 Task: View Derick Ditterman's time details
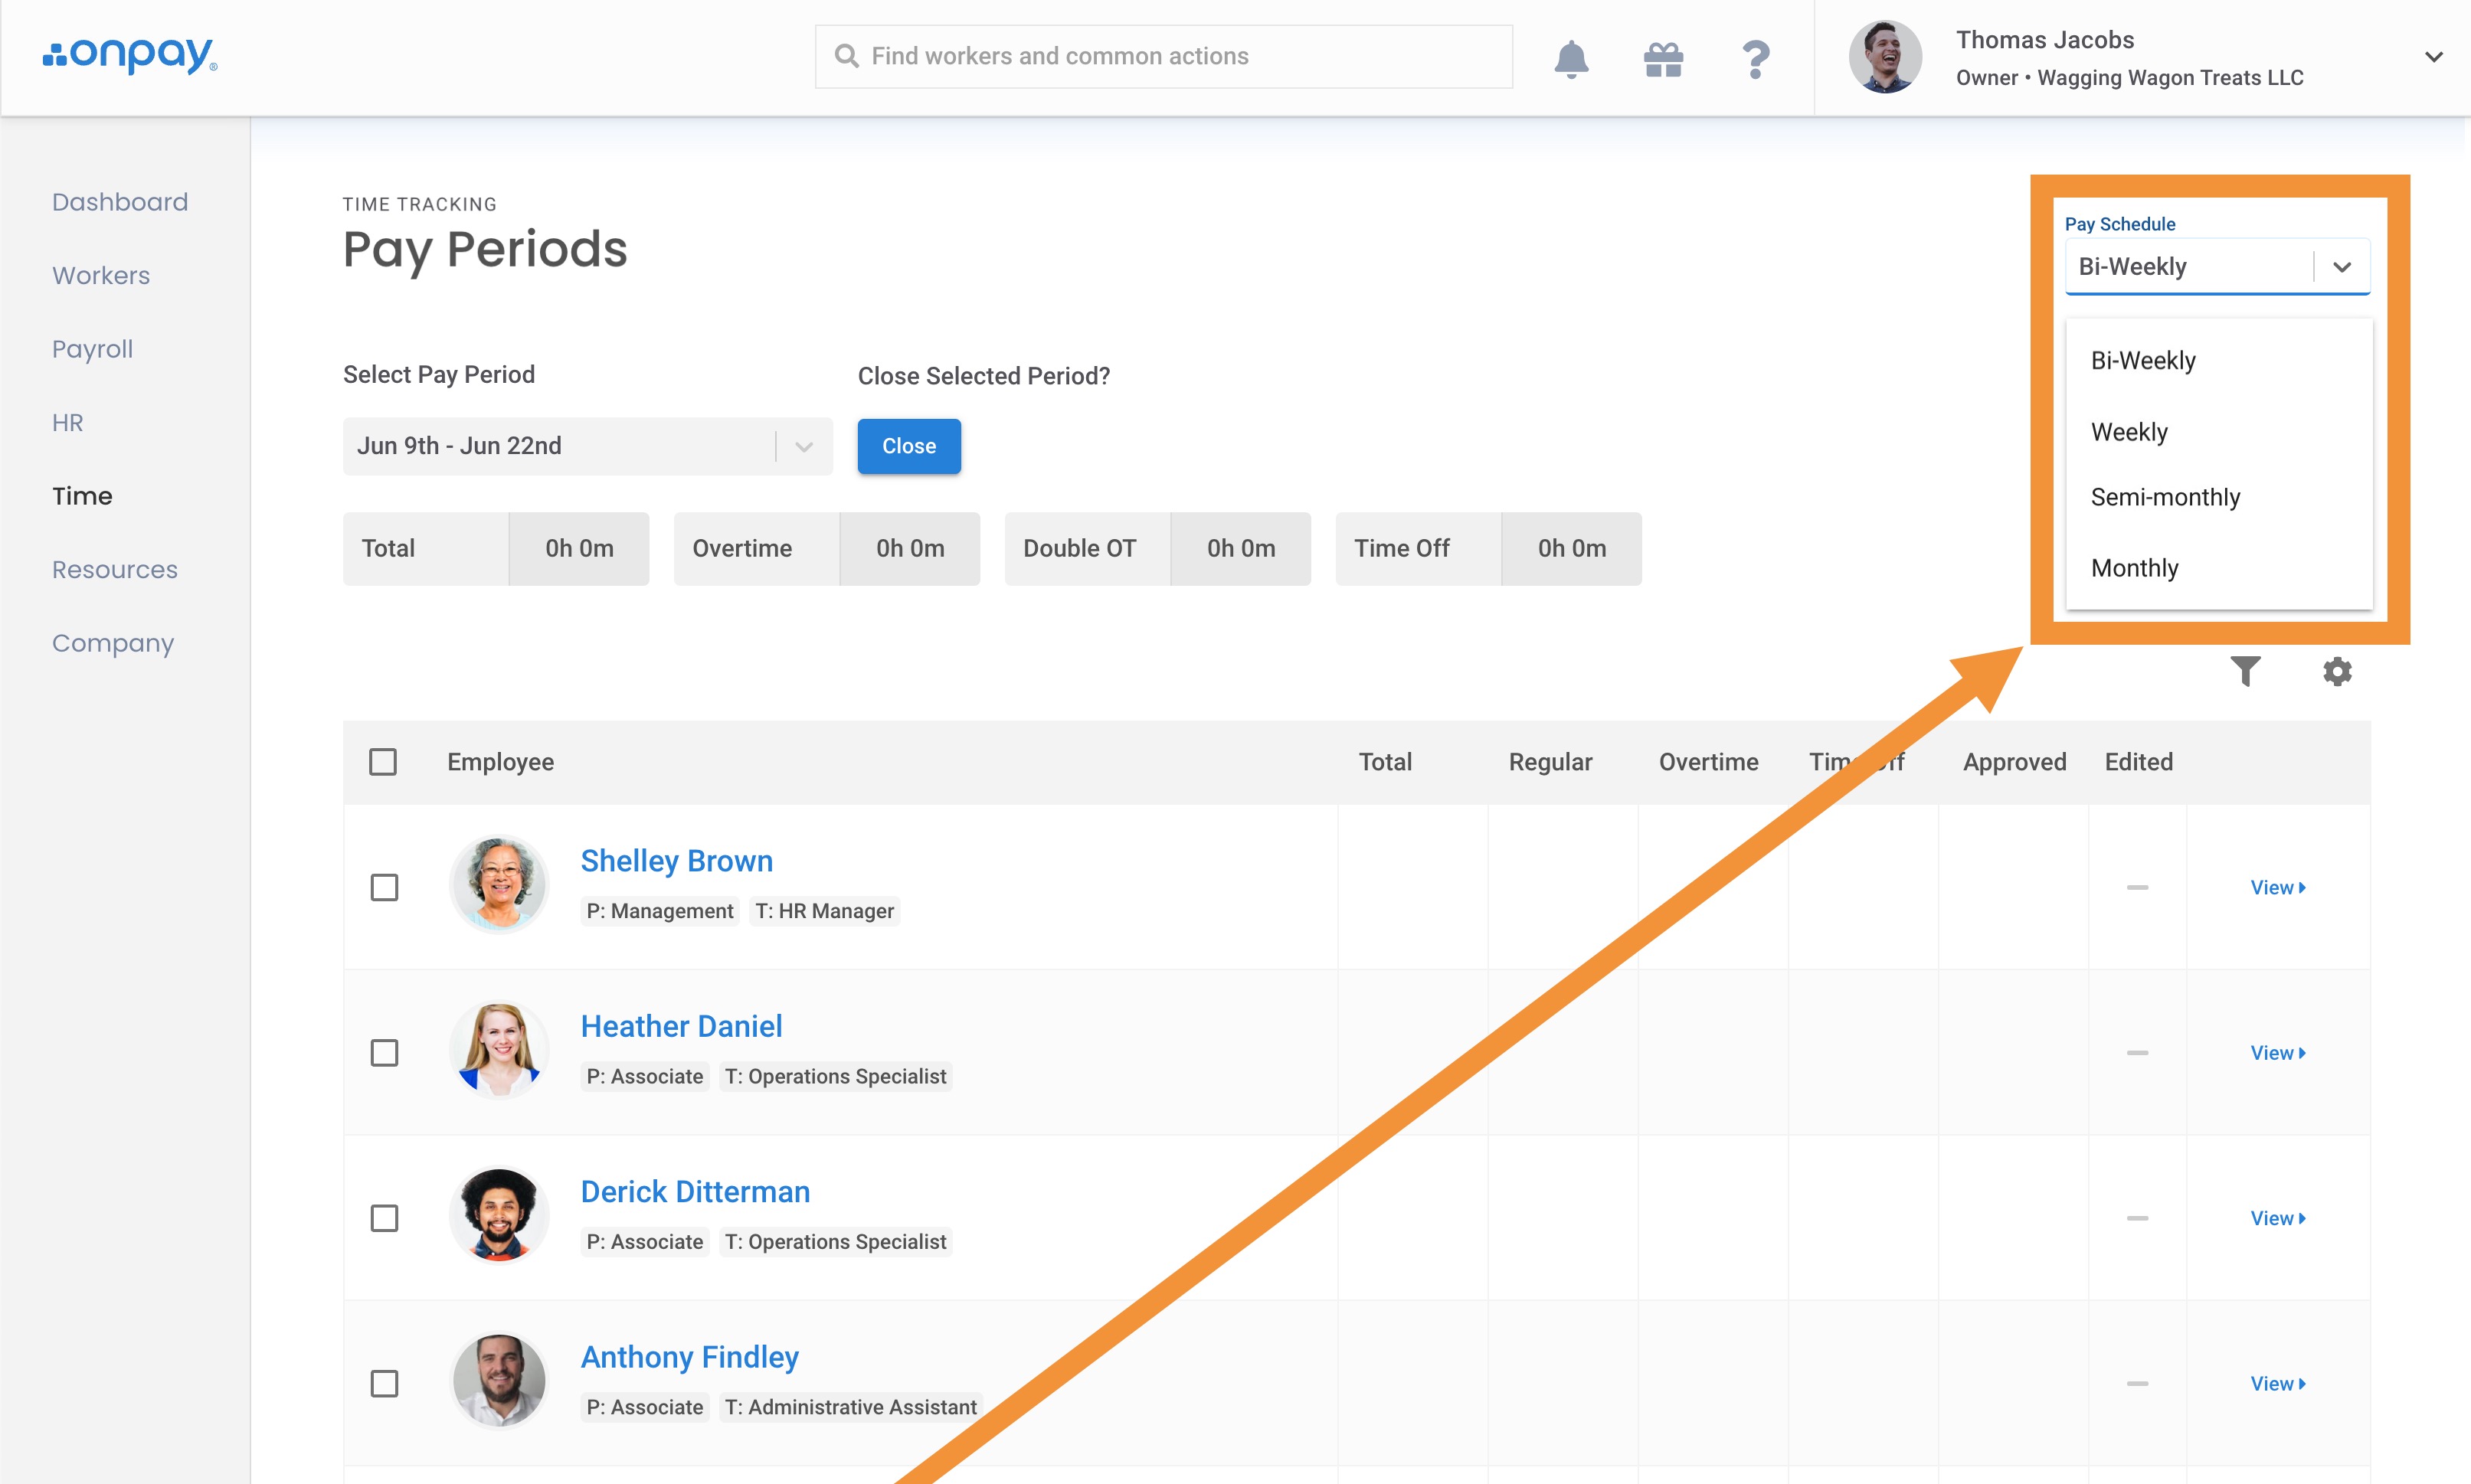point(2278,1218)
